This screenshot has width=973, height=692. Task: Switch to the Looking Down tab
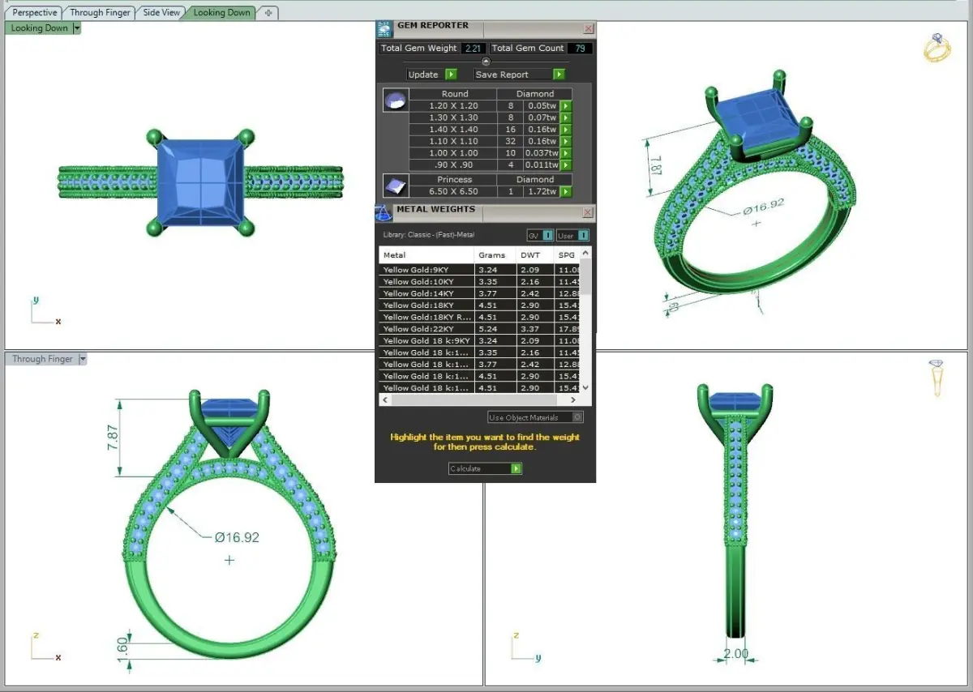click(221, 13)
